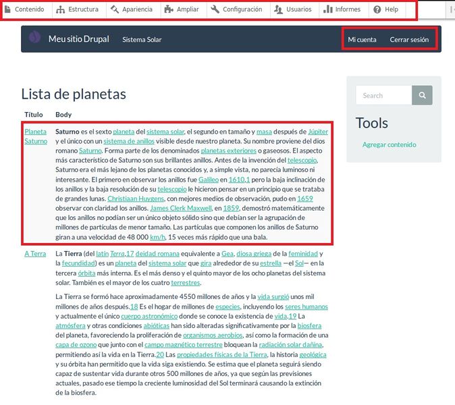Follow the seres humanos link
Viewport: 455px width, 405px height.
(x=306, y=307)
